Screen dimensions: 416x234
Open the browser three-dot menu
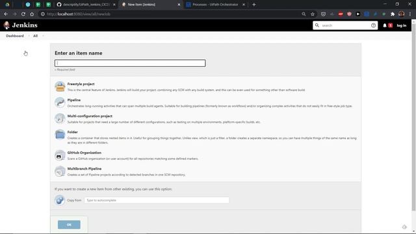click(410, 14)
